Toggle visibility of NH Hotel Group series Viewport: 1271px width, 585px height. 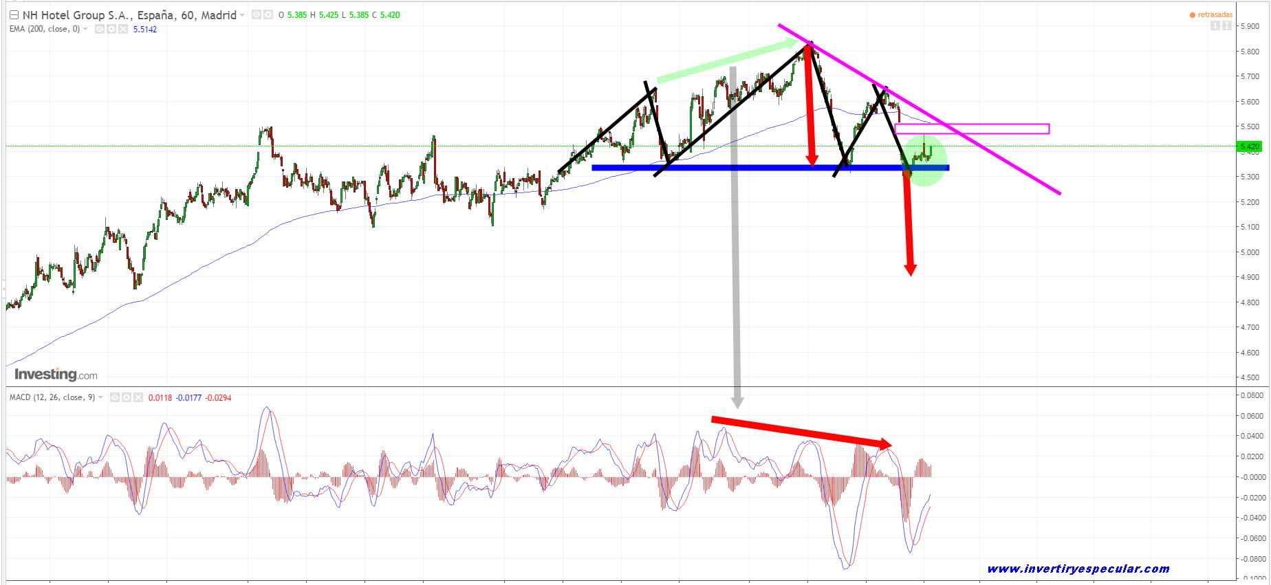(257, 14)
